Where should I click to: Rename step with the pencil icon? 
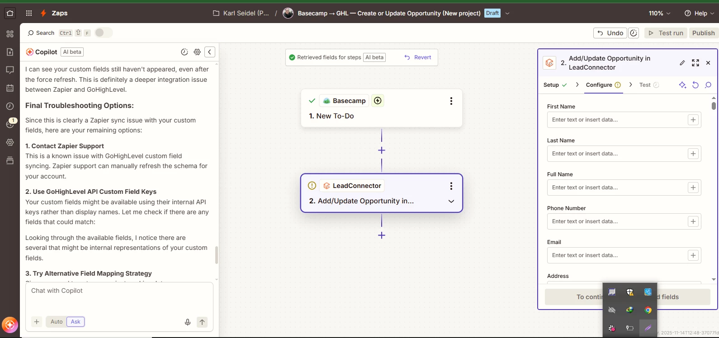tap(682, 63)
